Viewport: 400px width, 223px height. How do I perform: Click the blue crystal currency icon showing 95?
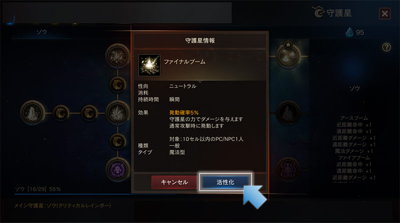(349, 32)
